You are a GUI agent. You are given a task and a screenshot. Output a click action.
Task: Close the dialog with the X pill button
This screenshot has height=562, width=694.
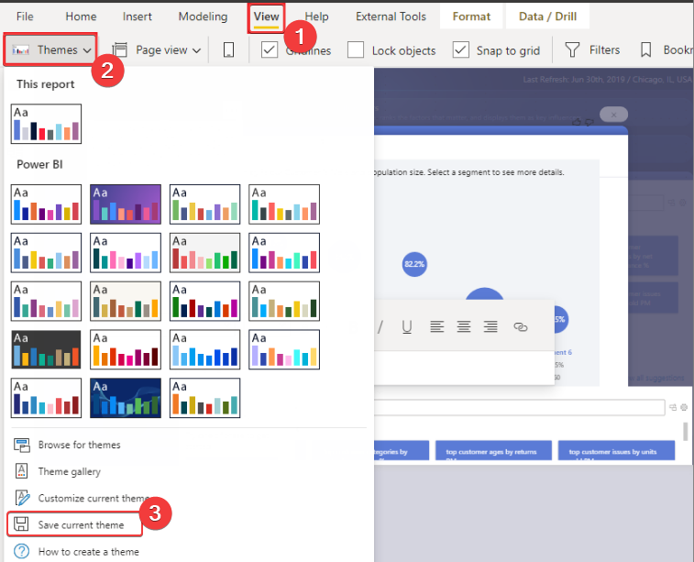[613, 115]
